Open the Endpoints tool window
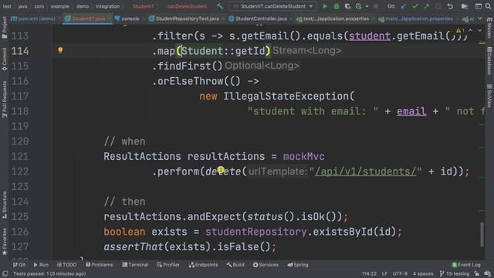Image resolution: width=494 pixels, height=278 pixels. pyautogui.click(x=203, y=265)
